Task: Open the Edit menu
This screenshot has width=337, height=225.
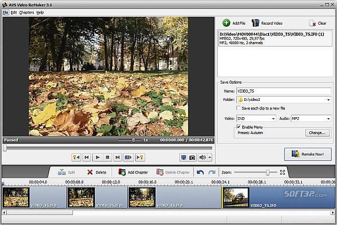Action: click(x=14, y=12)
